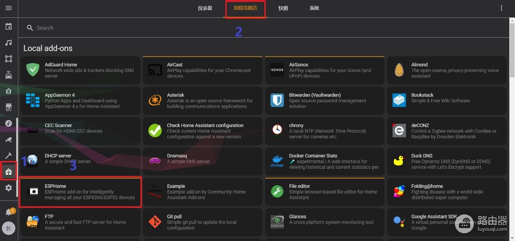The width and height of the screenshot is (515, 241).
Task: Click the 'Check Home Assistant configuration' title
Action: pyautogui.click(x=205, y=125)
